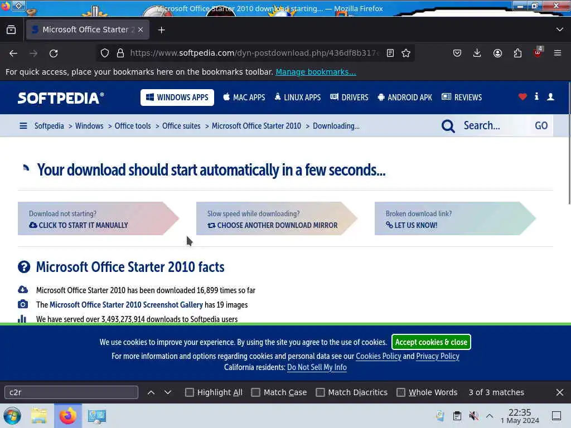Open file explorer from taskbar
The height and width of the screenshot is (428, 571).
coord(39,416)
